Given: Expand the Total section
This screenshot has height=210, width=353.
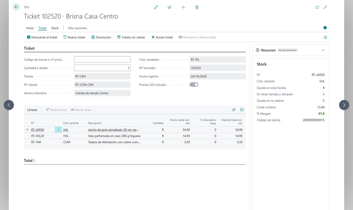Looking at the screenshot, I should click(29, 161).
